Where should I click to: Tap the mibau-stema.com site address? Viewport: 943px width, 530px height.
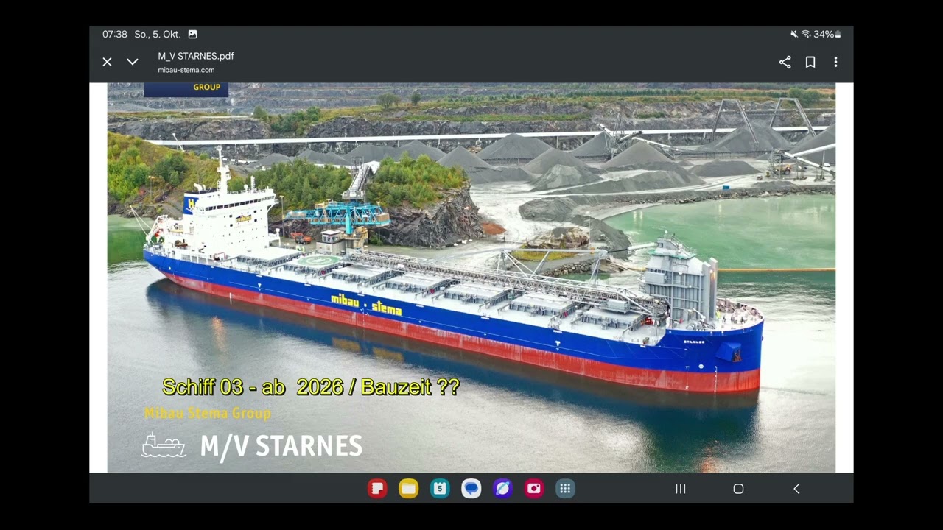(x=186, y=70)
